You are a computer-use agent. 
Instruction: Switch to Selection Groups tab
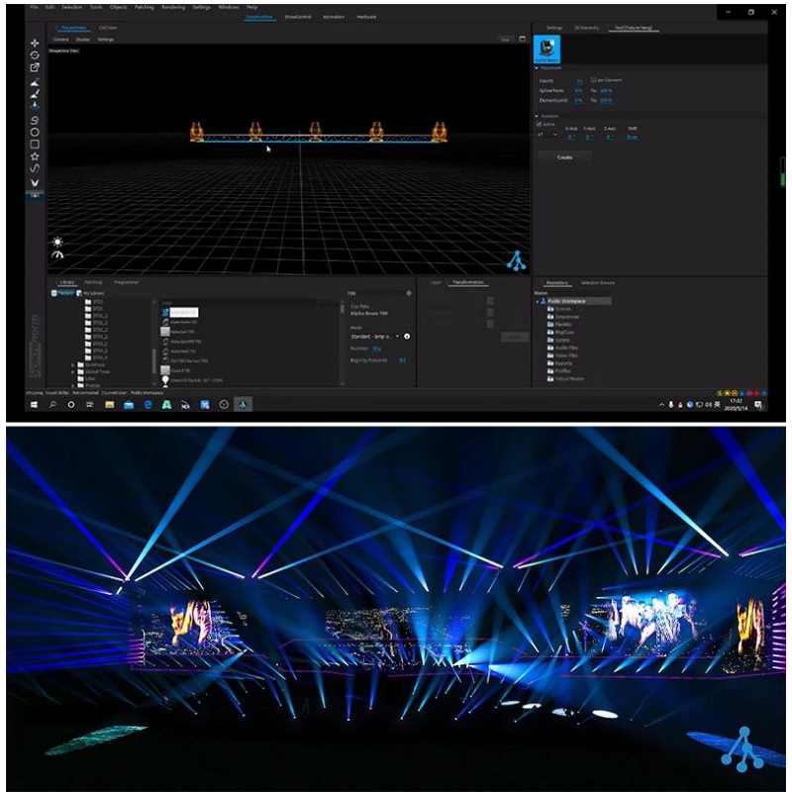(x=598, y=283)
